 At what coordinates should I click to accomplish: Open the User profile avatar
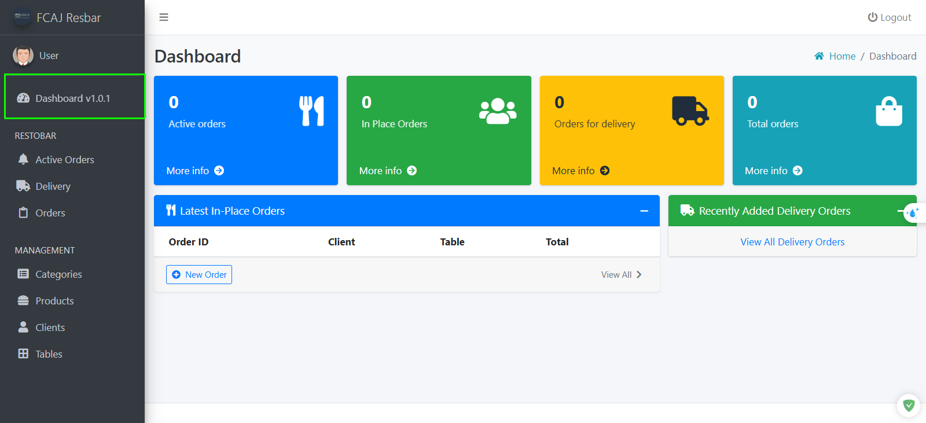tap(23, 56)
